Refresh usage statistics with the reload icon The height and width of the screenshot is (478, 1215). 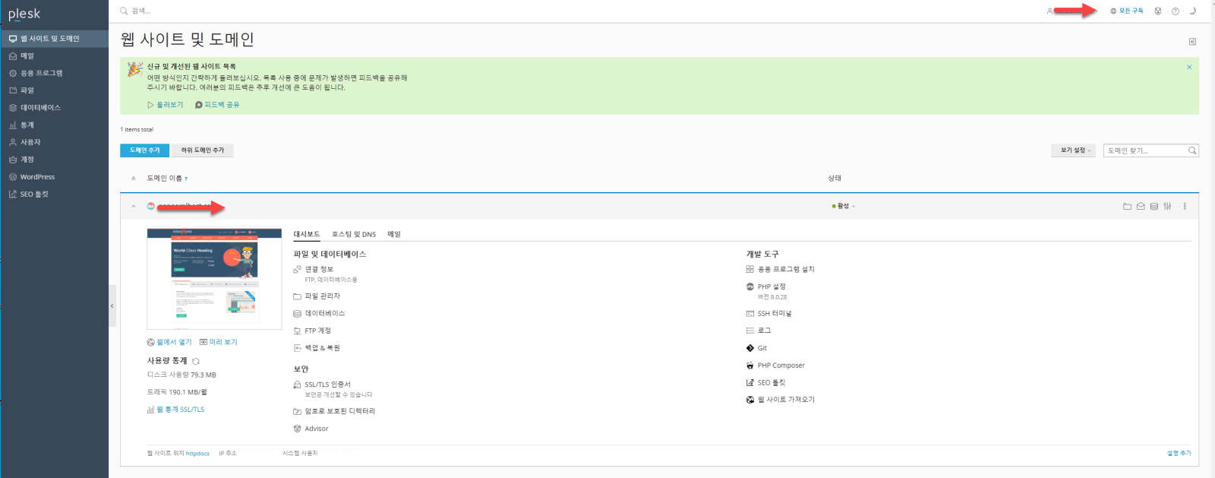click(x=196, y=361)
